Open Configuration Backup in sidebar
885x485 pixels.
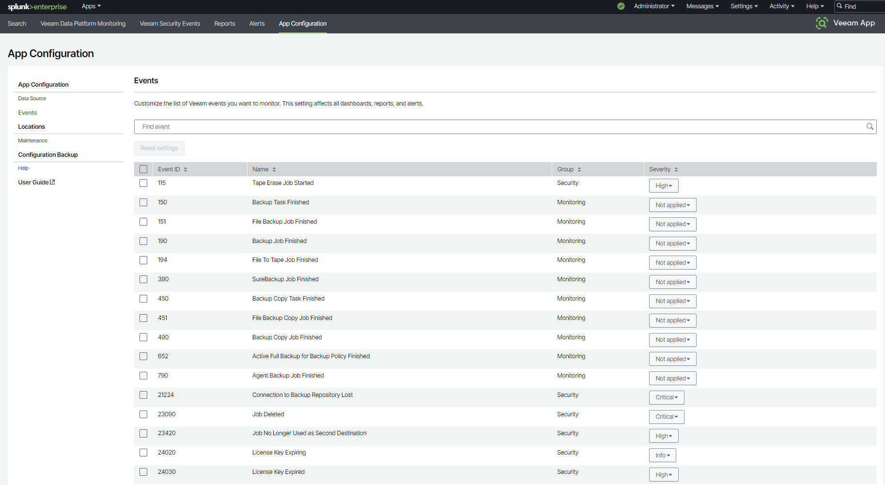(x=48, y=155)
